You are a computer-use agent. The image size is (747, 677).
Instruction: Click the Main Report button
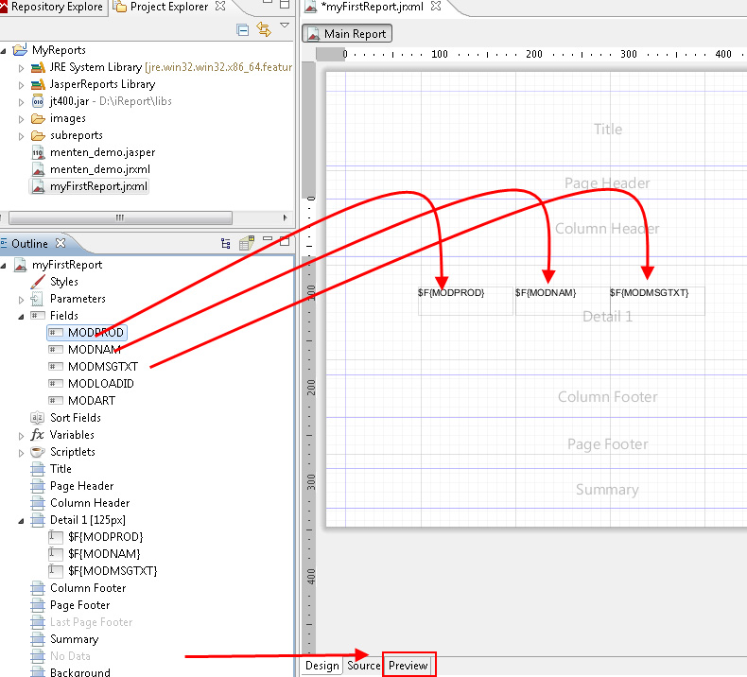(x=346, y=34)
